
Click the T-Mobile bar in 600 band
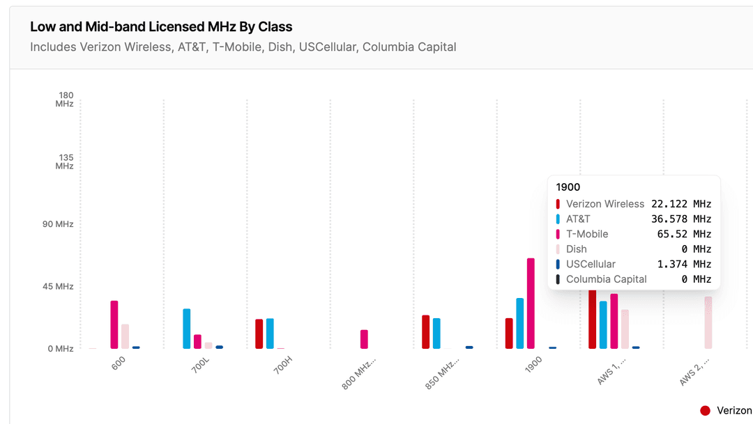pyautogui.click(x=114, y=324)
